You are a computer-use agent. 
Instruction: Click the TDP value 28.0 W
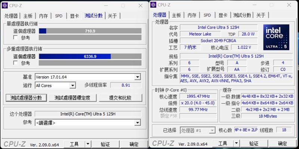pyautogui.click(x=248, y=34)
